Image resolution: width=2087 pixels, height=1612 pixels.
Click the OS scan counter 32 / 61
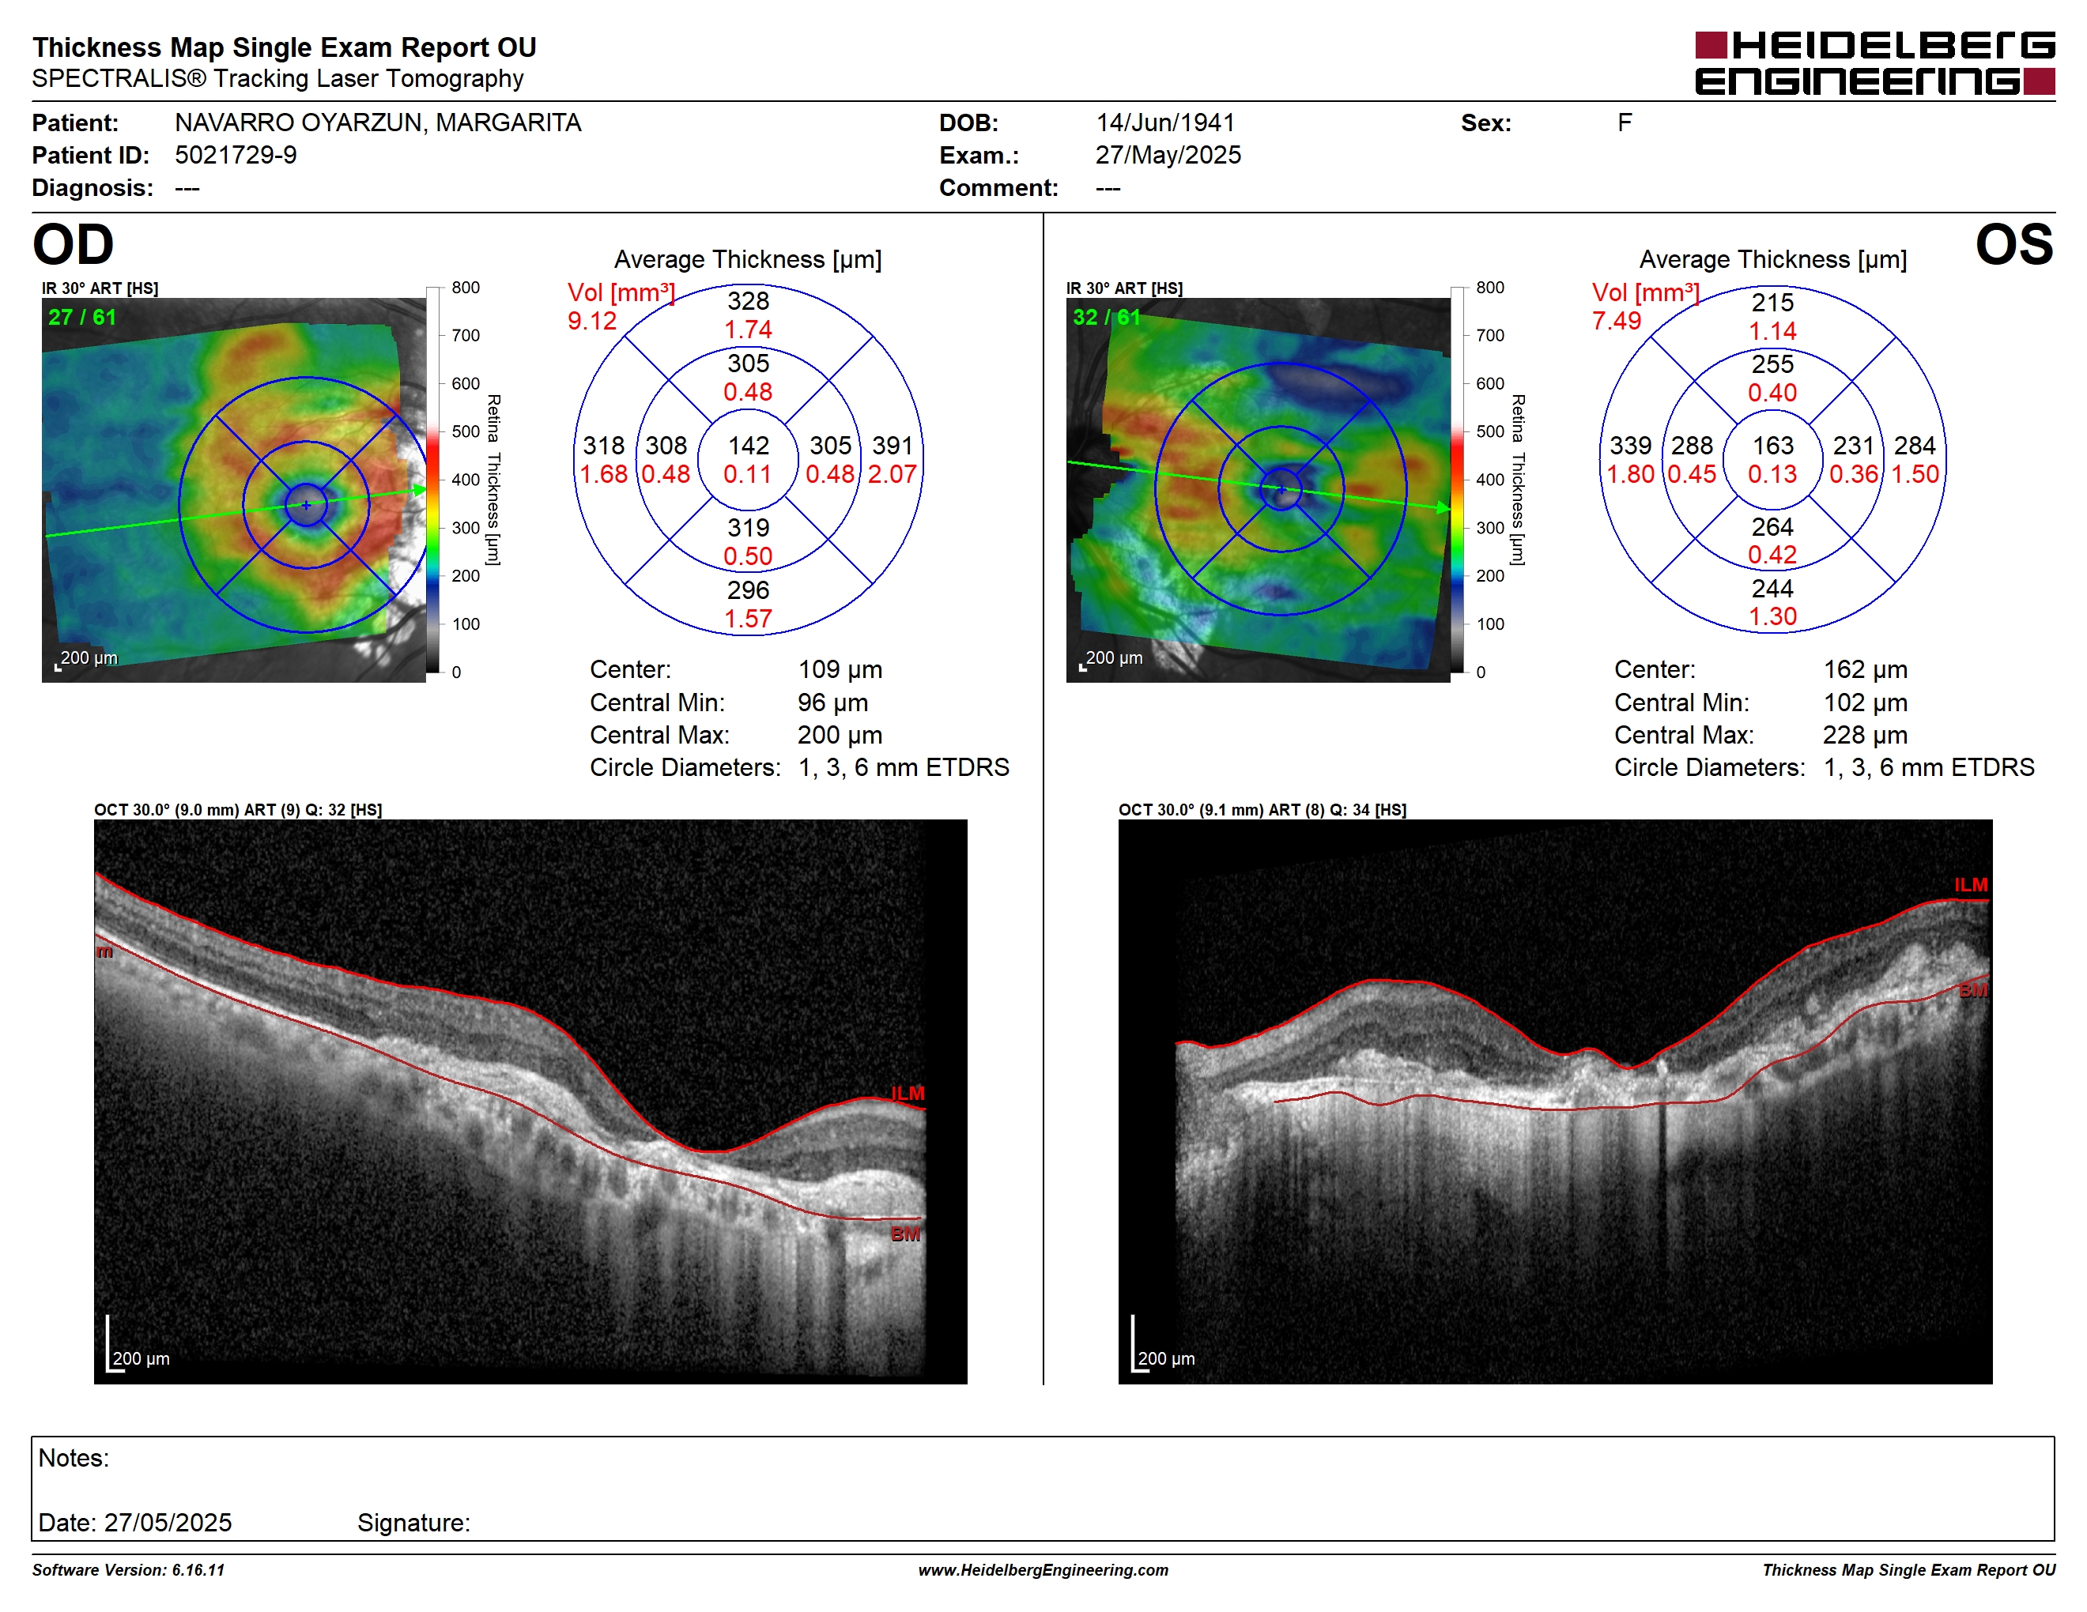click(1107, 317)
